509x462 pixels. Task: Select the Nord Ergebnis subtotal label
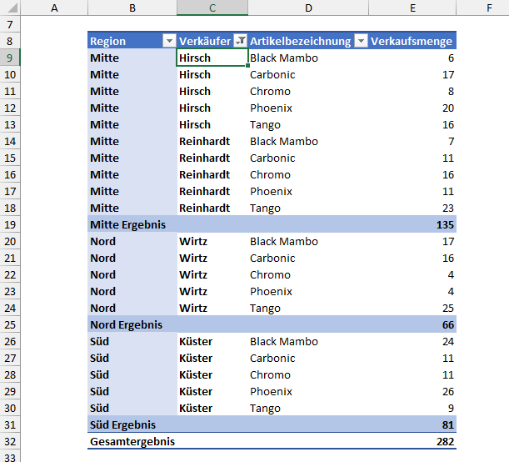[127, 324]
